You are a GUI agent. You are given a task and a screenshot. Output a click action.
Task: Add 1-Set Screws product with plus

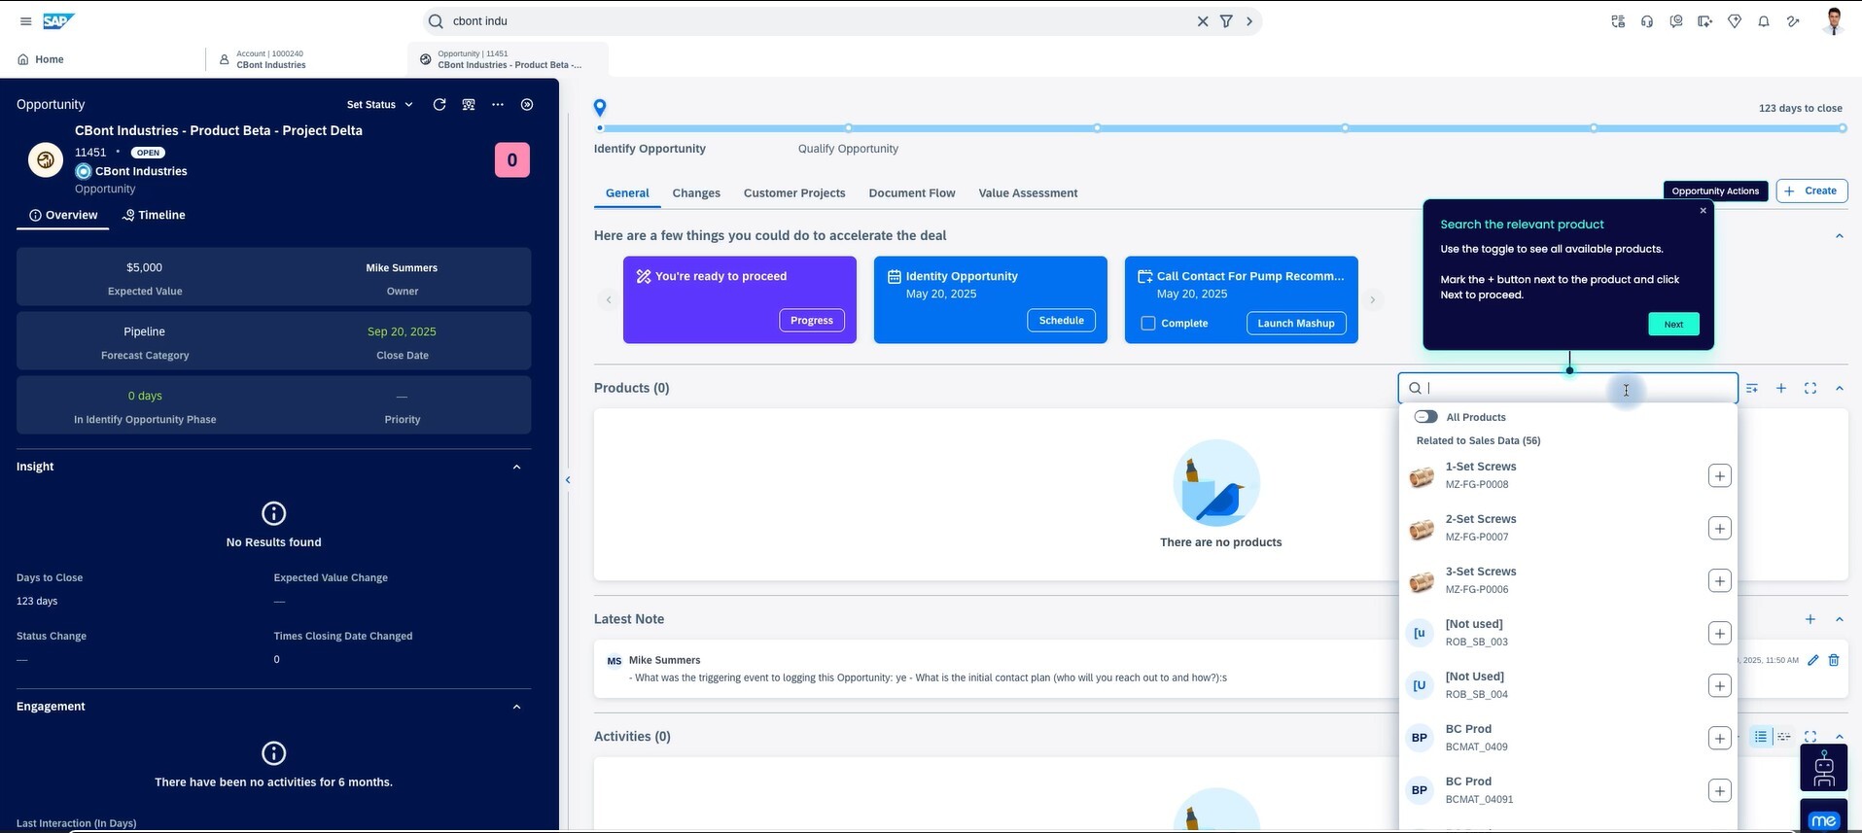[1719, 475]
